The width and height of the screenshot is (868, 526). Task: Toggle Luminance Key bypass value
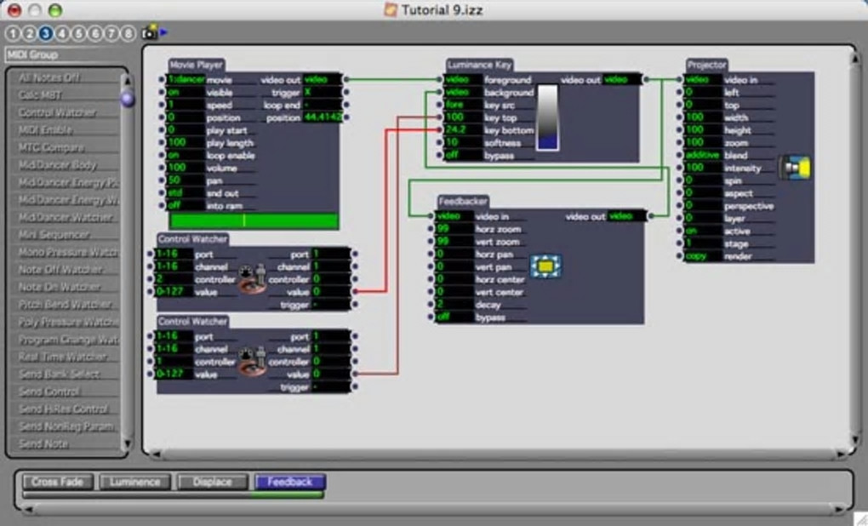pos(463,156)
